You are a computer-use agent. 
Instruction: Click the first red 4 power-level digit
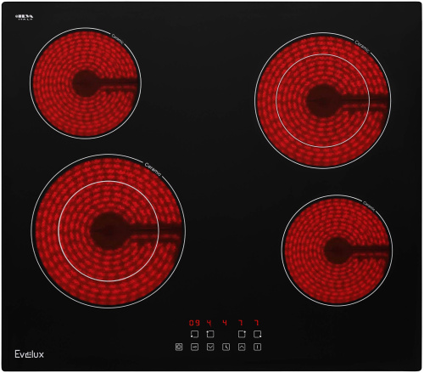209,323
